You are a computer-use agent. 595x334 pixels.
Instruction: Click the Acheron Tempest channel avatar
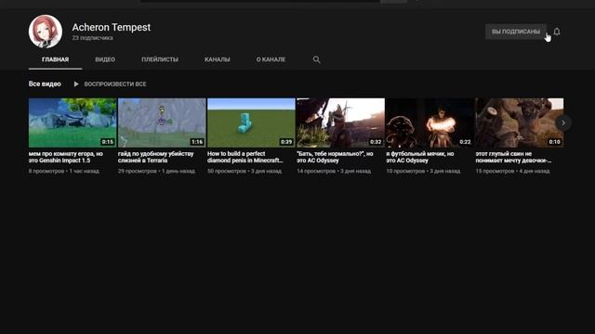pos(46,32)
